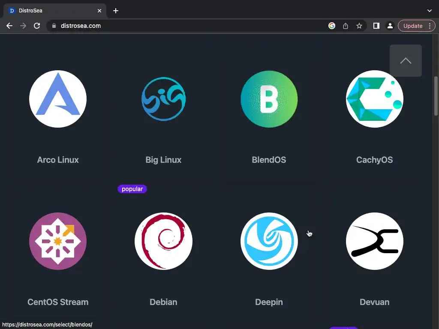Open the Google account icon in the address bar
This screenshot has width=439, height=329.
pos(332,26)
